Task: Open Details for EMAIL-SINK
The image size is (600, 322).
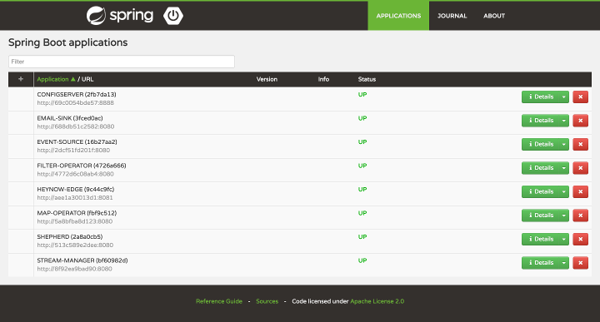Action: click(x=540, y=121)
